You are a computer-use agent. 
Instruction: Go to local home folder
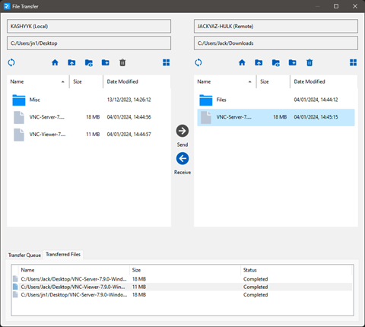coord(55,62)
